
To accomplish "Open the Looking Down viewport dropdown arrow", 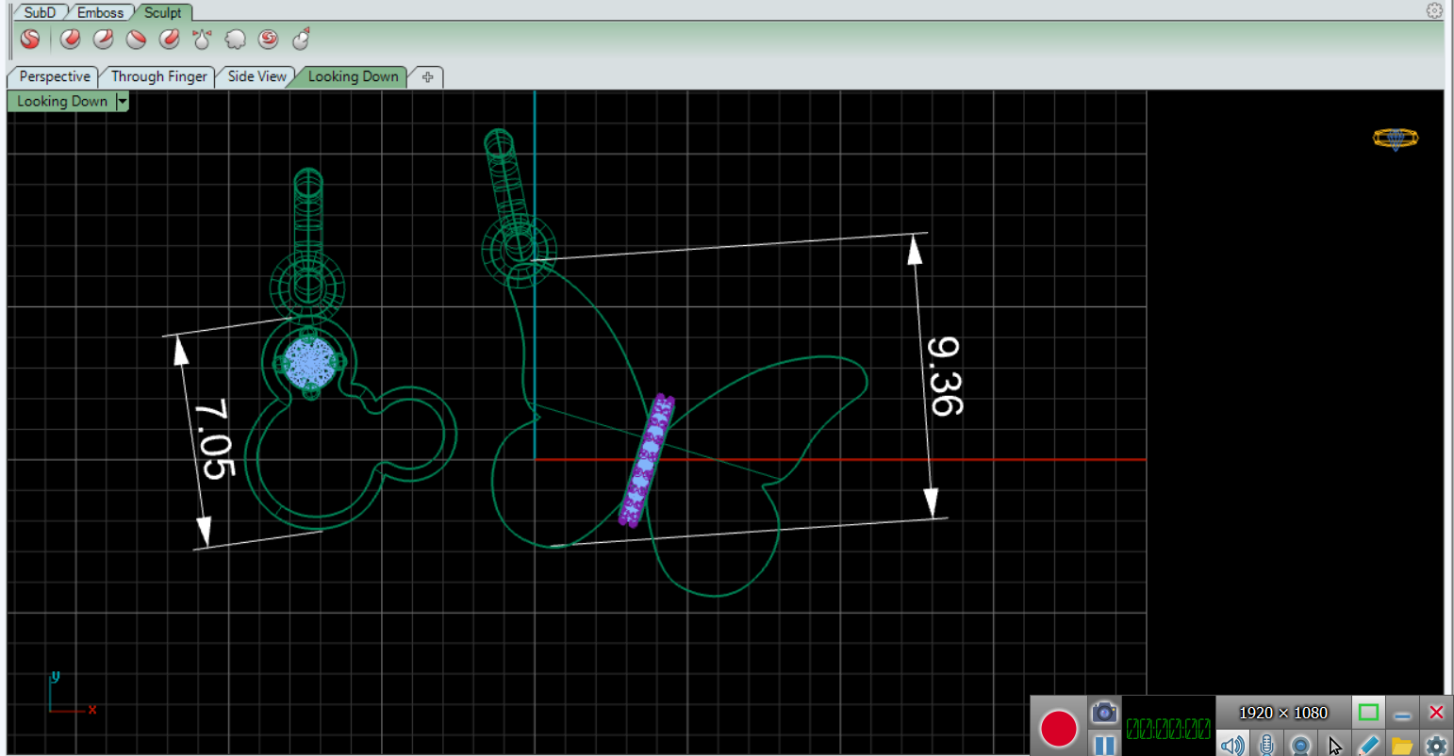I will (x=122, y=102).
